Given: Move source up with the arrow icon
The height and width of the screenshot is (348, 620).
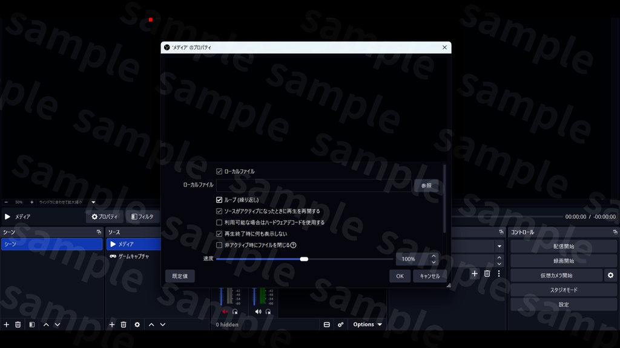Looking at the screenshot, I should 151,324.
